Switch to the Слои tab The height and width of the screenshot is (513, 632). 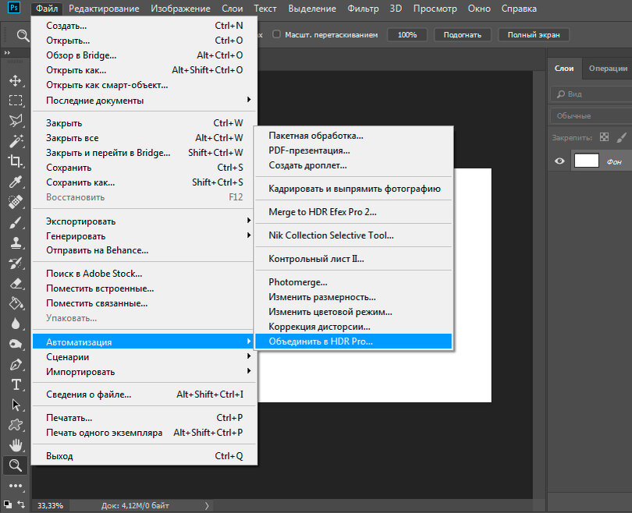(564, 69)
